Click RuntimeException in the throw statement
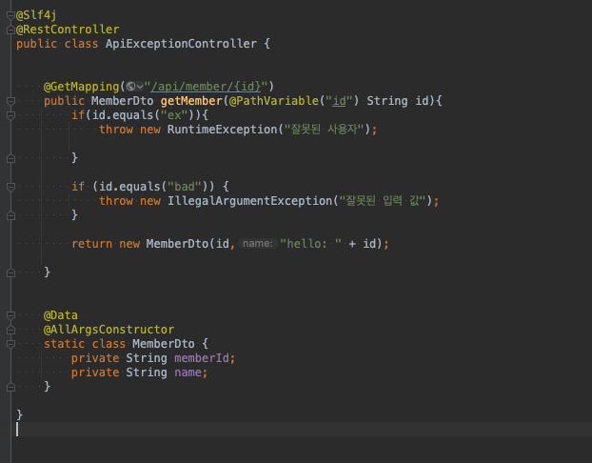Screen dimensions: 592x463 [x=222, y=130]
